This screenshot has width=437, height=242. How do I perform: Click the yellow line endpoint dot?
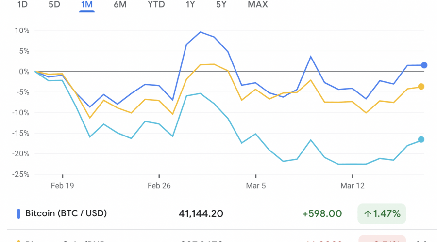pos(421,87)
